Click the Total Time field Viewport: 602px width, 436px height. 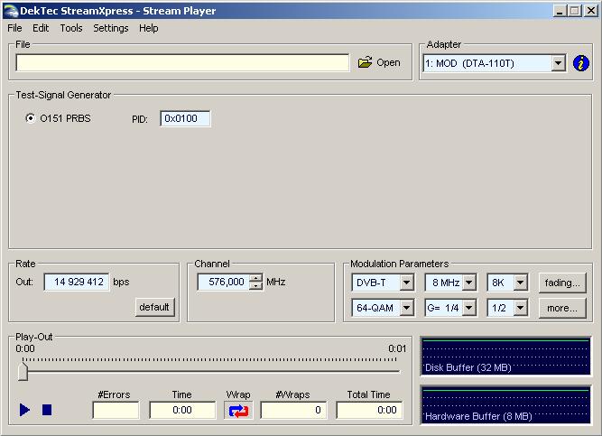click(369, 410)
